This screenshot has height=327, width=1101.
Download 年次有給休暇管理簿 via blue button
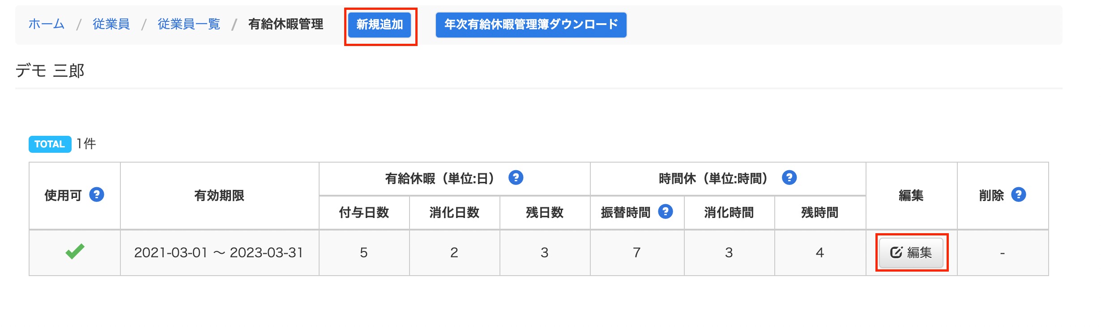(531, 25)
